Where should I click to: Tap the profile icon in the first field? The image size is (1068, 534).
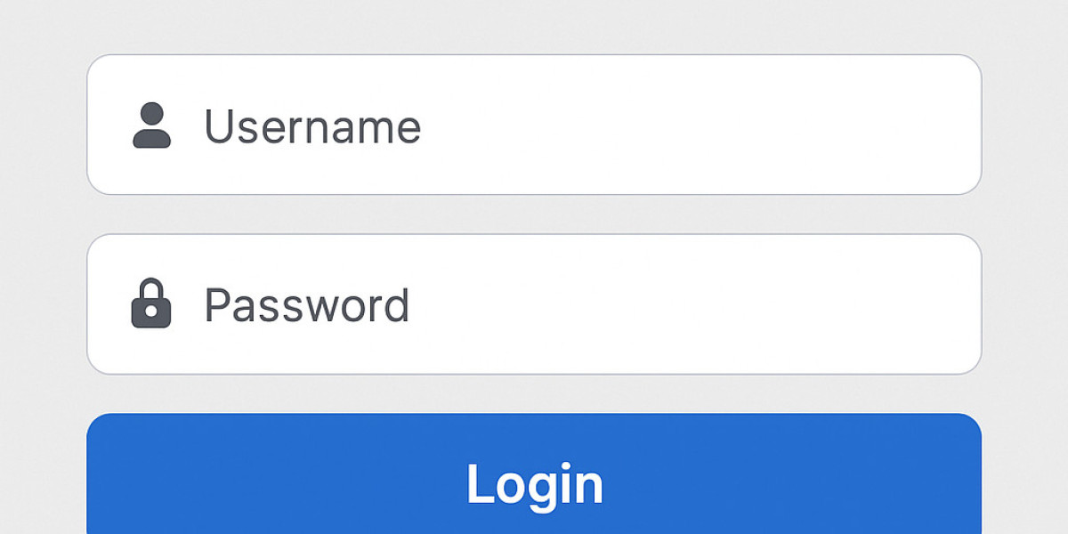tap(151, 125)
